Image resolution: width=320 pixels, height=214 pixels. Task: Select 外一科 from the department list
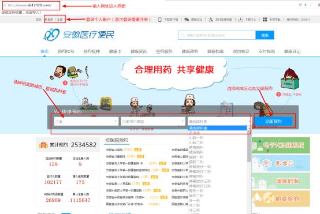click(x=194, y=201)
